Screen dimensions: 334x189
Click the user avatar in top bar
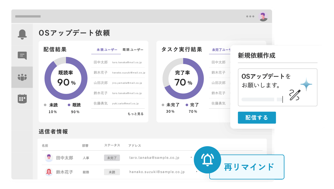(263, 16)
